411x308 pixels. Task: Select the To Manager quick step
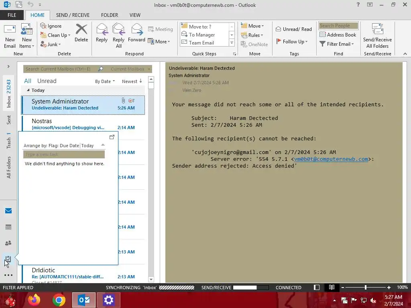coord(204,34)
